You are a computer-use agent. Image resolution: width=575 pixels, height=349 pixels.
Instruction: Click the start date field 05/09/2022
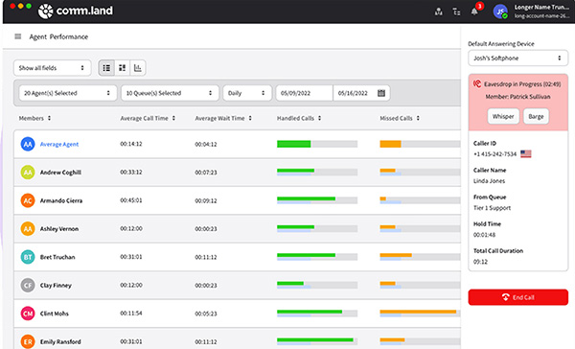point(304,93)
